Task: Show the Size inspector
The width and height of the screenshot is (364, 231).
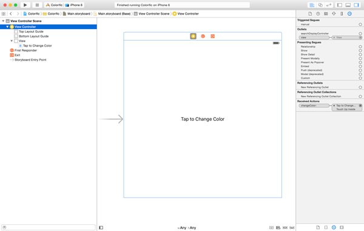Action: pos(342,14)
